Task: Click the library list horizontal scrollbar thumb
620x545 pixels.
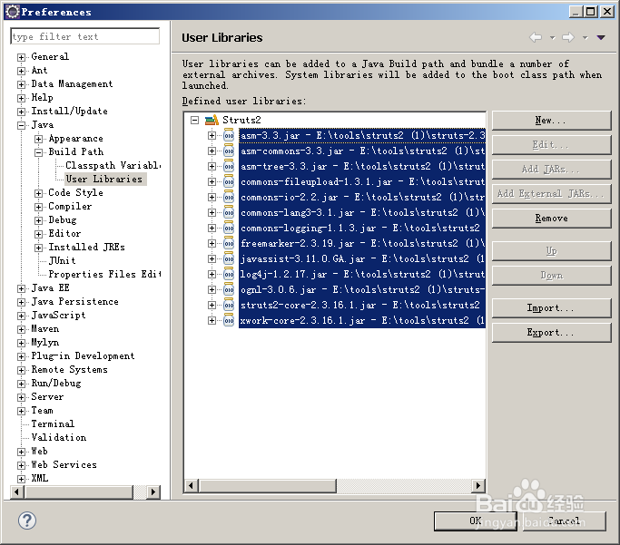Action: (x=267, y=485)
